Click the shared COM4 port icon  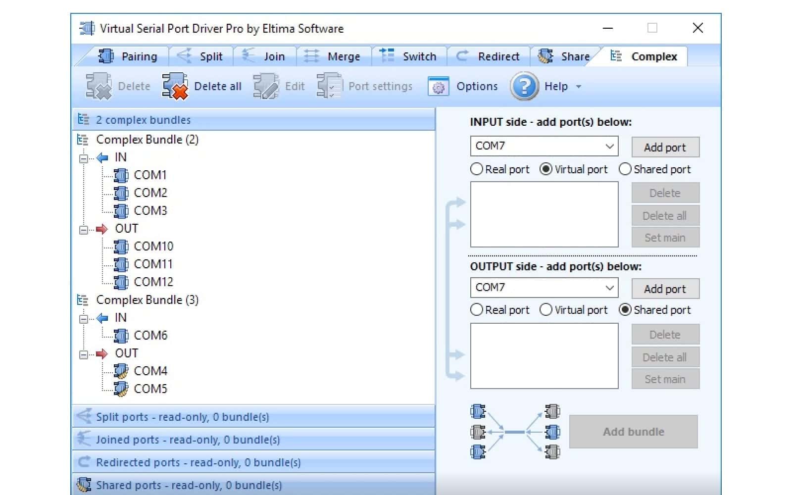tap(121, 371)
